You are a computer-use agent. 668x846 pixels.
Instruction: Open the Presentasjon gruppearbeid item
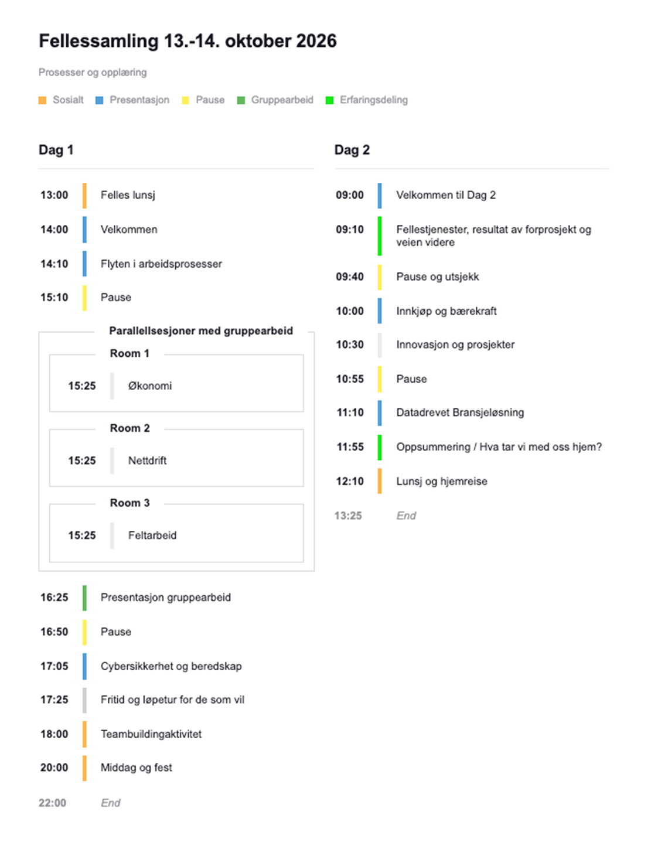[x=166, y=598]
